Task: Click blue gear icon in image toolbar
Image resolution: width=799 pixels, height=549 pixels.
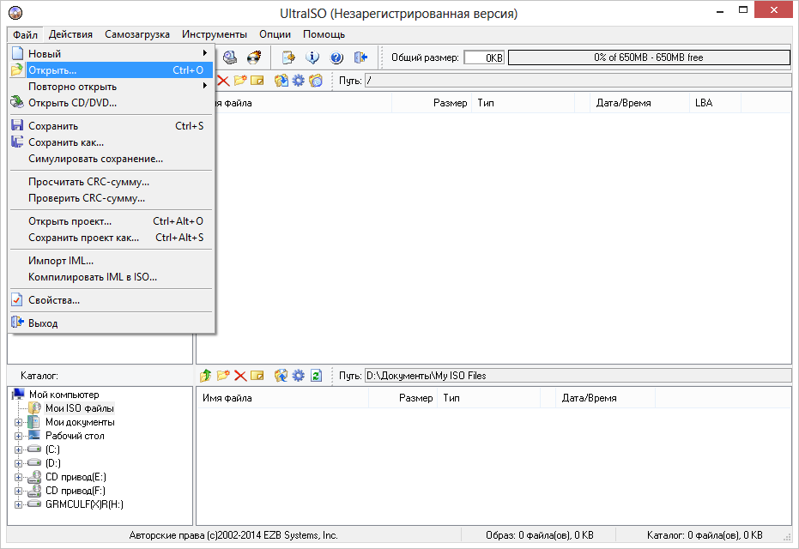Action: pyautogui.click(x=298, y=81)
